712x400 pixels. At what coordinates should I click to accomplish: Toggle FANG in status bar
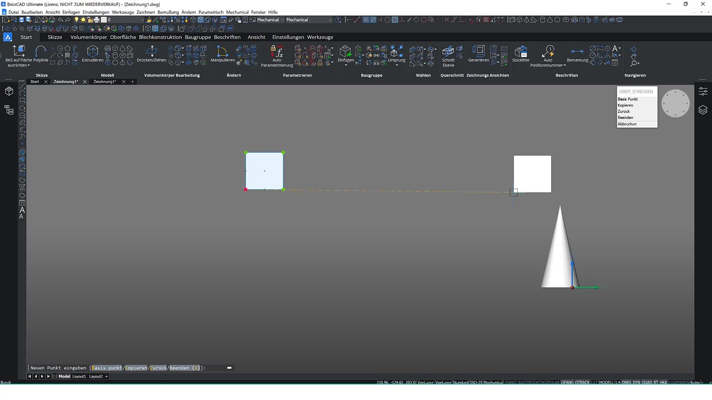coord(510,382)
